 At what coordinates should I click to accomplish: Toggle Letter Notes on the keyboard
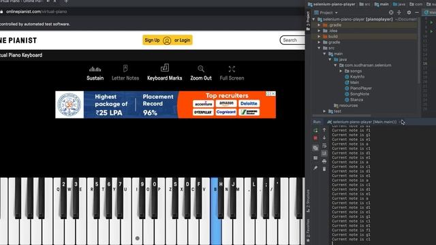point(125,73)
